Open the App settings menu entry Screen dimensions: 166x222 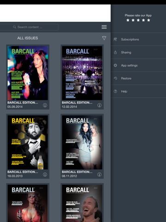tap(138, 65)
